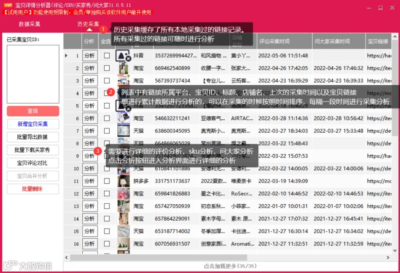
Task: Click the 评论采集时间 column header
Action: click(284, 41)
